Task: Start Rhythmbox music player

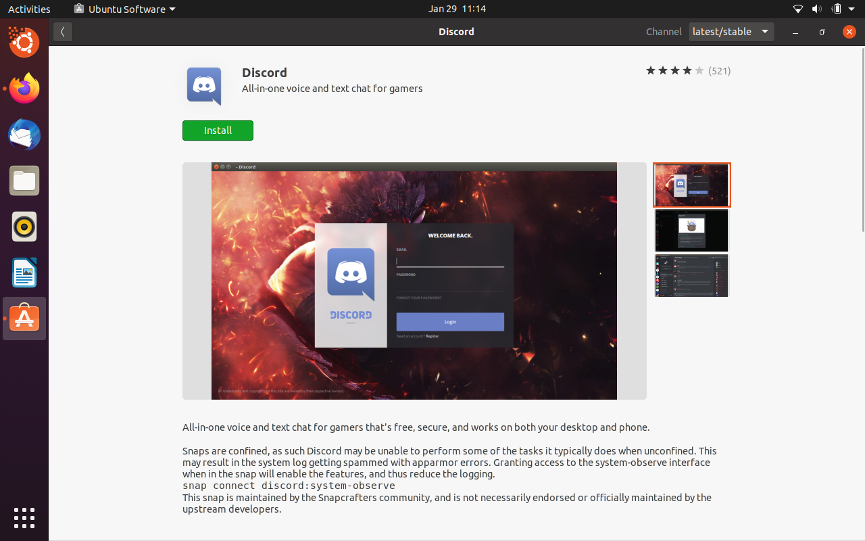Action: (x=24, y=227)
